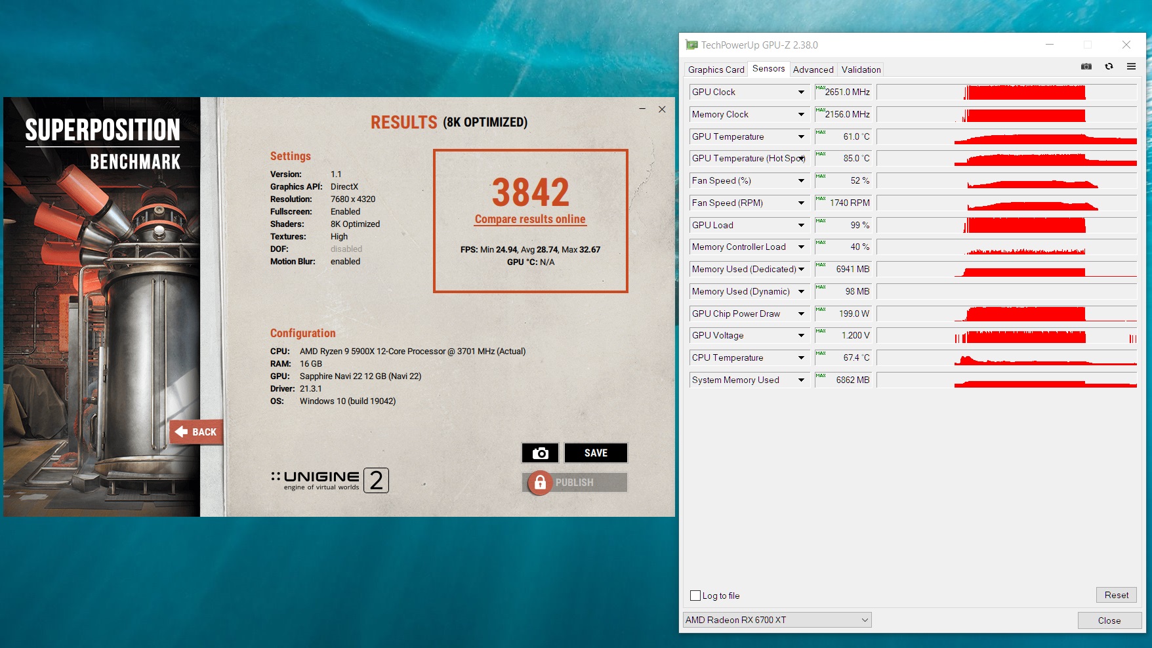Image resolution: width=1152 pixels, height=648 pixels.
Task: Click the GPU Chip Power Draw graph
Action: (x=1006, y=314)
